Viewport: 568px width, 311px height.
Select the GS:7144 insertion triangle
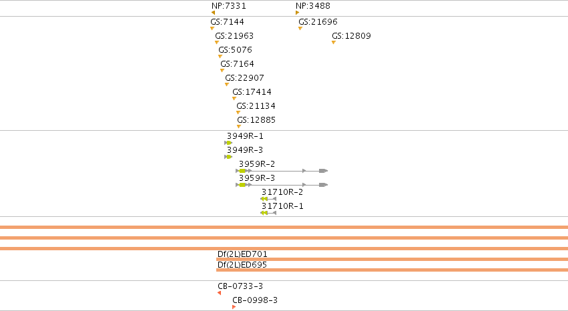(x=212, y=28)
